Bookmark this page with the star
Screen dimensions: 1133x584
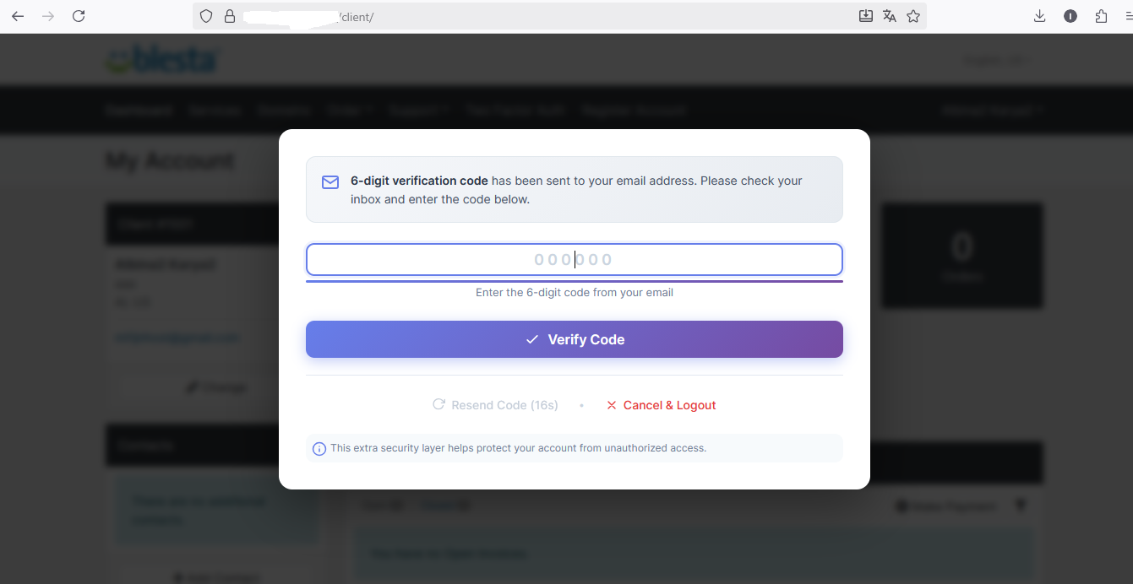pos(913,16)
